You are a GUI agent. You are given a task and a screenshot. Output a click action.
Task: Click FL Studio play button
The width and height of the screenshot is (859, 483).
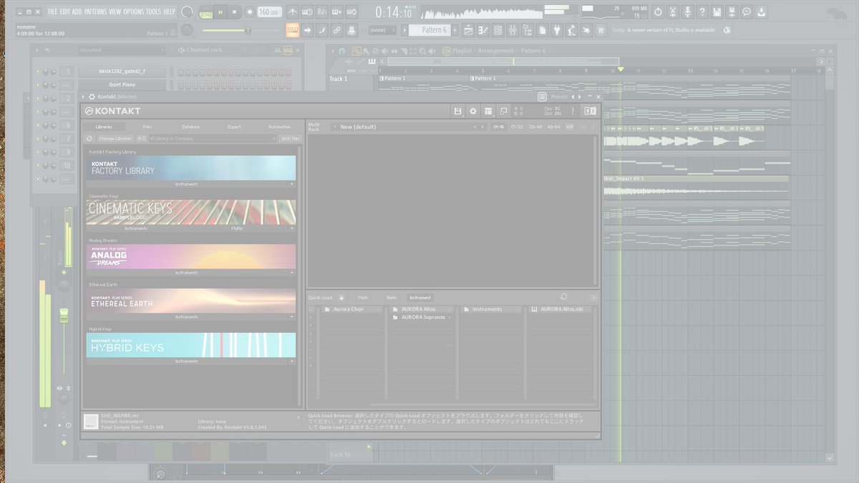[220, 11]
